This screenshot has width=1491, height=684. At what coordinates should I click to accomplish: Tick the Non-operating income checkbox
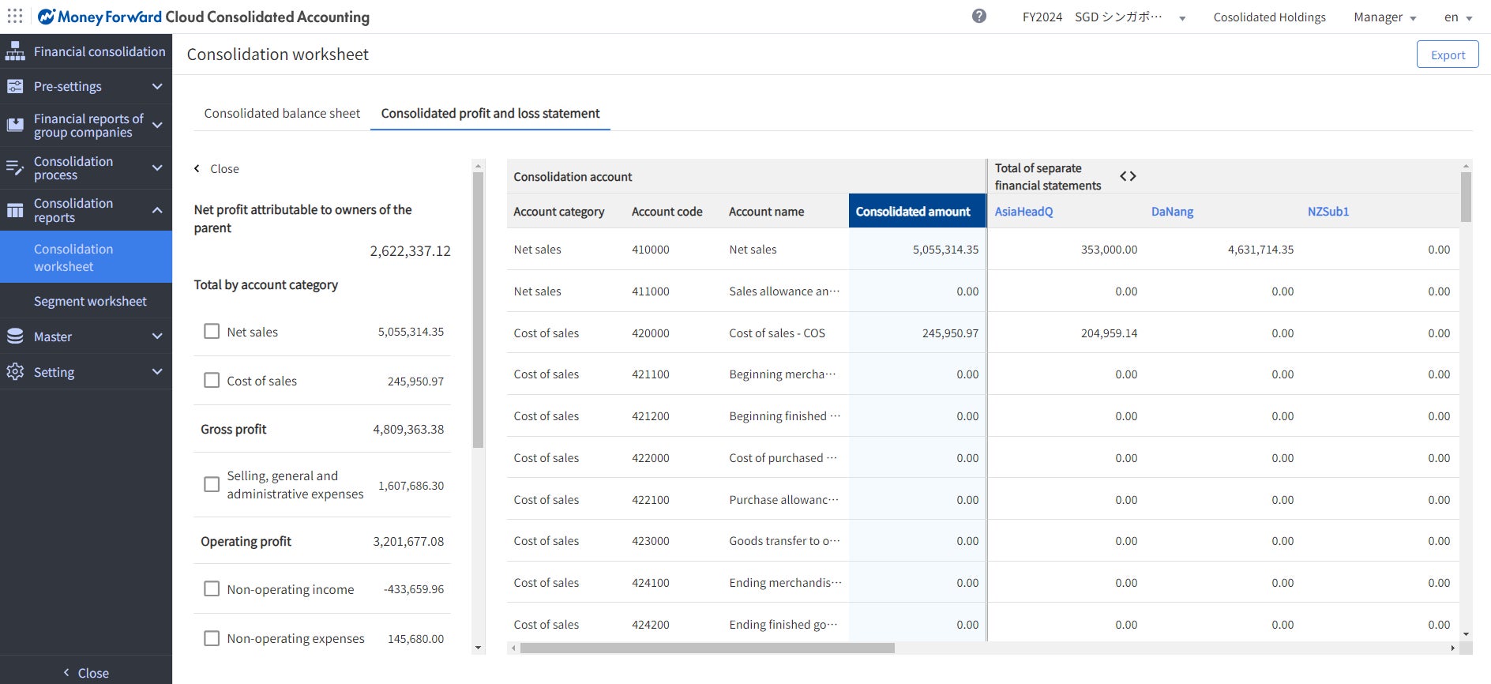click(x=212, y=589)
